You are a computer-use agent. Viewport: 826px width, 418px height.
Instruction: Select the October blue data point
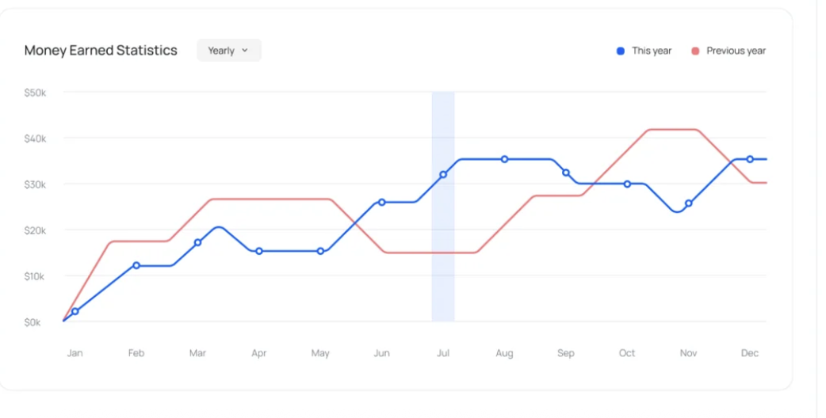pyautogui.click(x=627, y=184)
